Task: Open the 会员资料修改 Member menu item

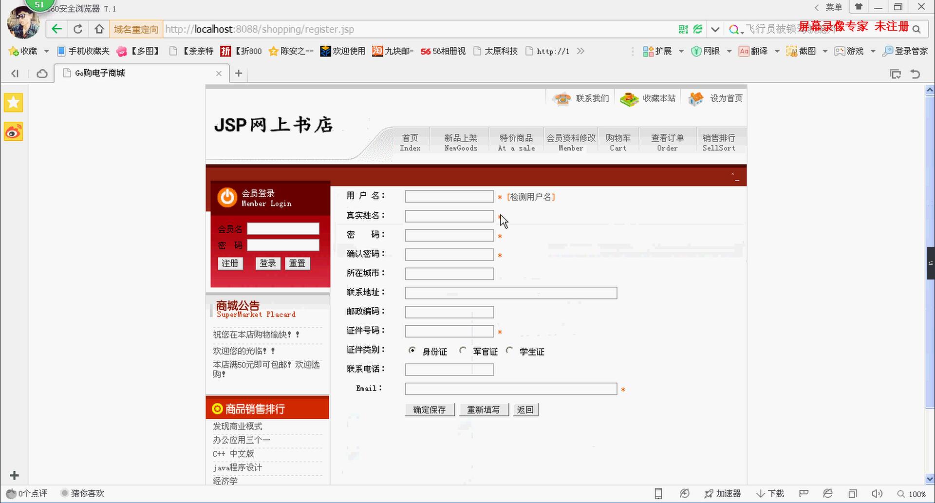Action: pyautogui.click(x=571, y=142)
